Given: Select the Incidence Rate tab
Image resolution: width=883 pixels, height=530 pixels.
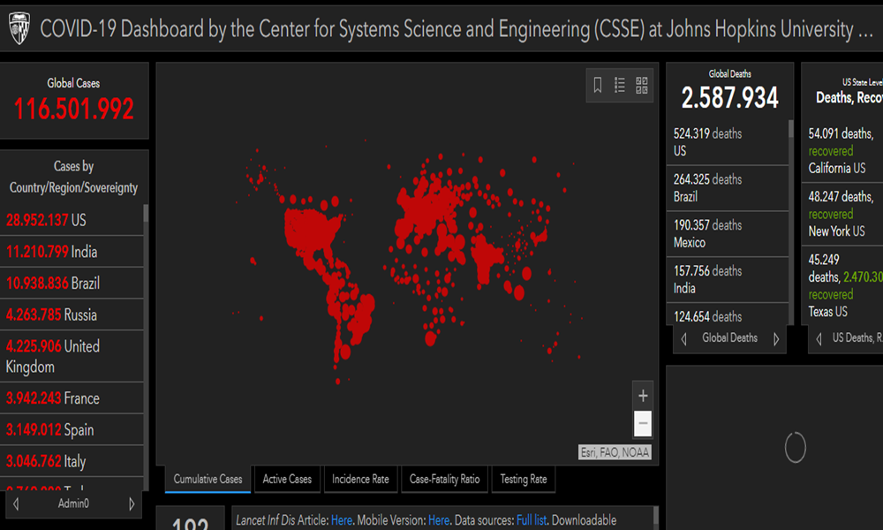Looking at the screenshot, I should point(360,479).
